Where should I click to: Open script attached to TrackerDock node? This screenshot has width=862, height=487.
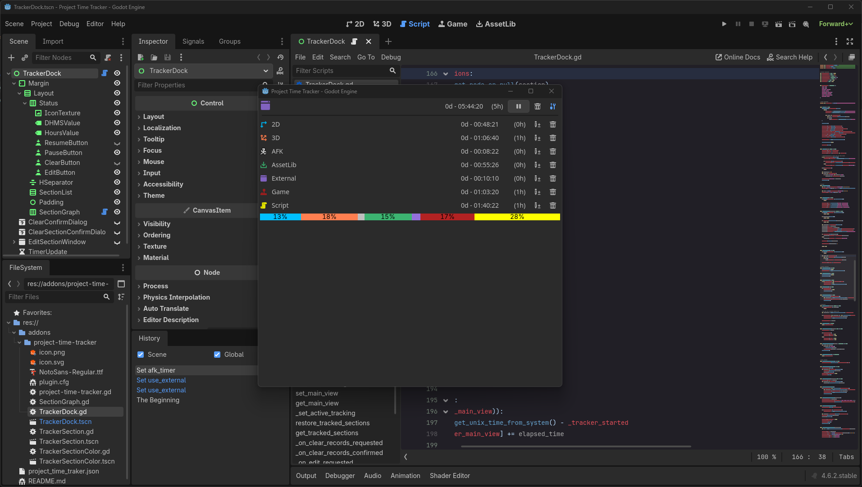[105, 73]
